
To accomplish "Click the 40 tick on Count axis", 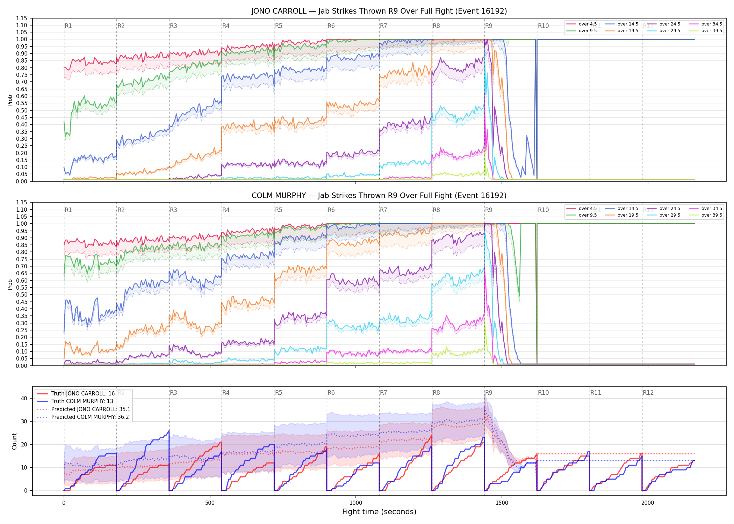I will tap(24, 398).
